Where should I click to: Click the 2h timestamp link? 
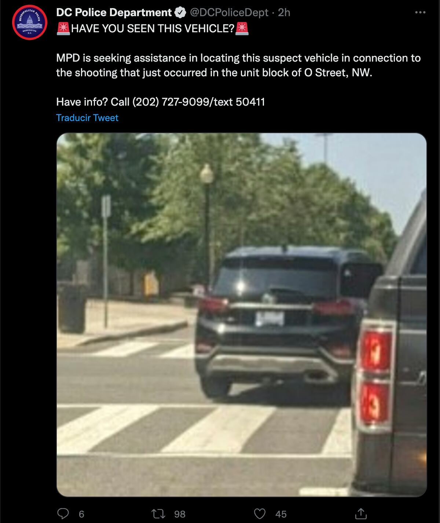pos(284,13)
